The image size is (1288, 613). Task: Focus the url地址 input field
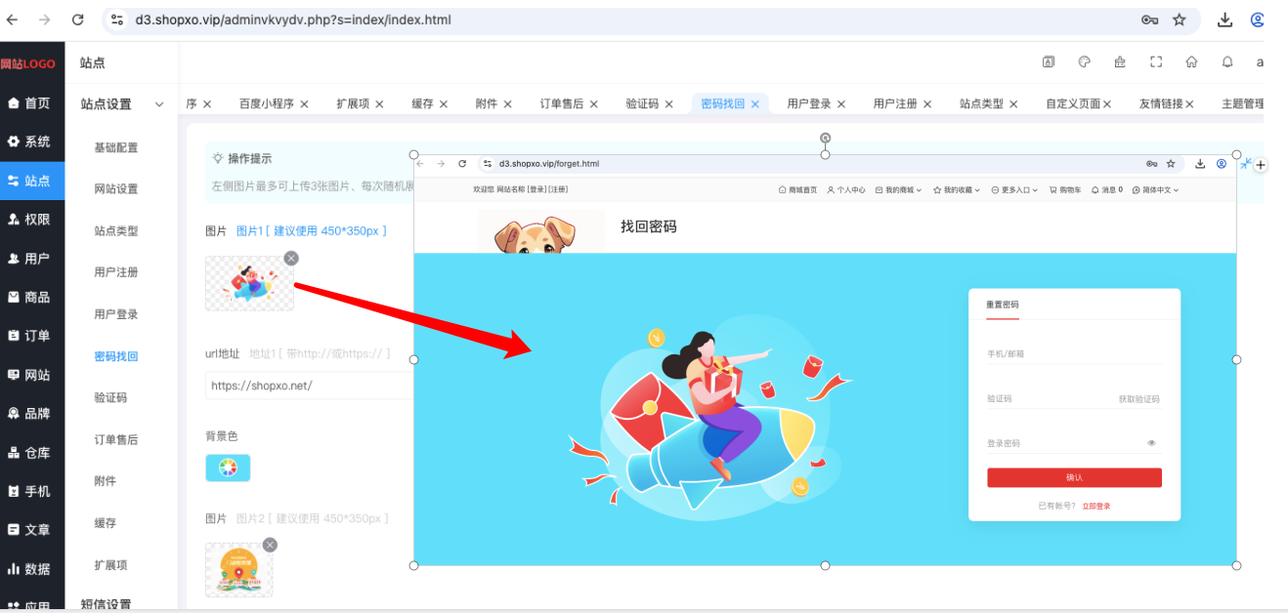(x=309, y=386)
